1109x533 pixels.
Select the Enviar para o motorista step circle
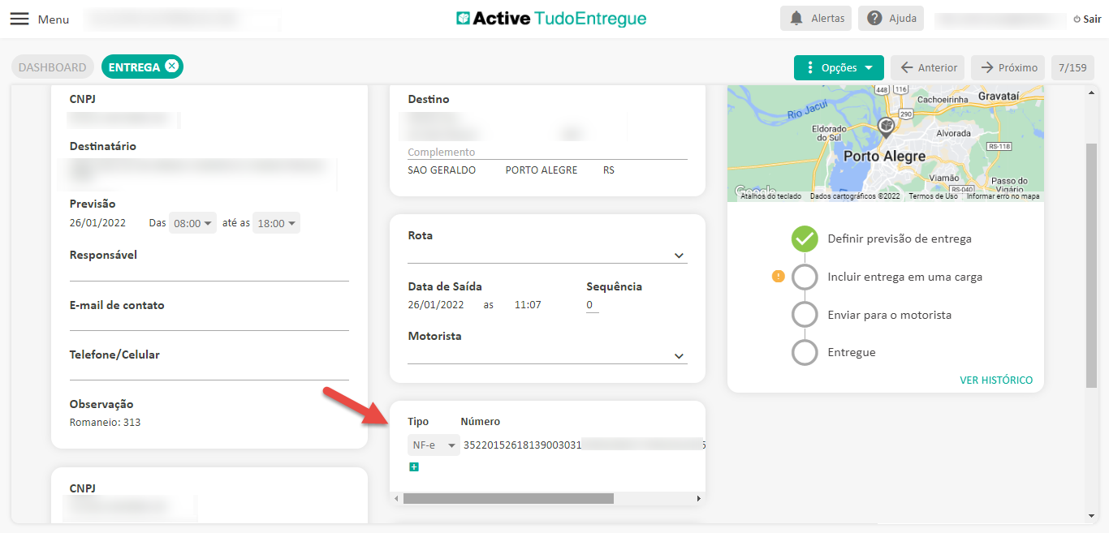pyautogui.click(x=805, y=315)
